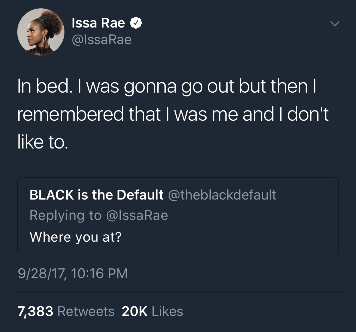Click the Where you at? quoted text
356x332 pixels.
click(76, 237)
